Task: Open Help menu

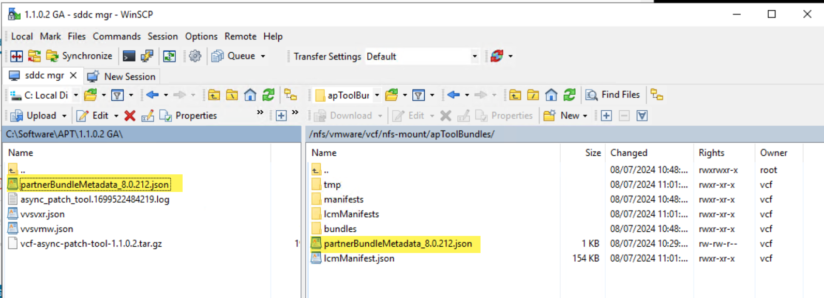Action: pyautogui.click(x=273, y=36)
